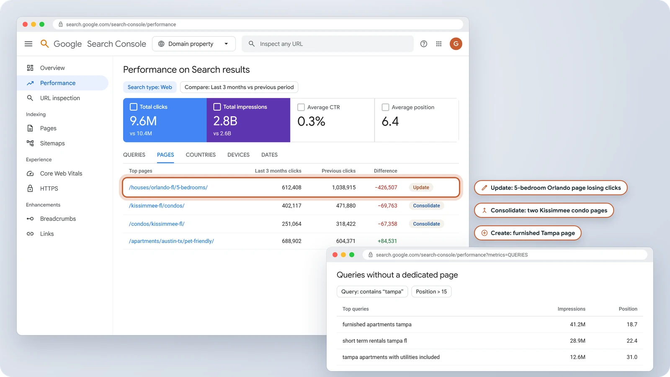Screen dimensions: 670x377
Task: Open the Search type: Web filter
Action: [149, 87]
